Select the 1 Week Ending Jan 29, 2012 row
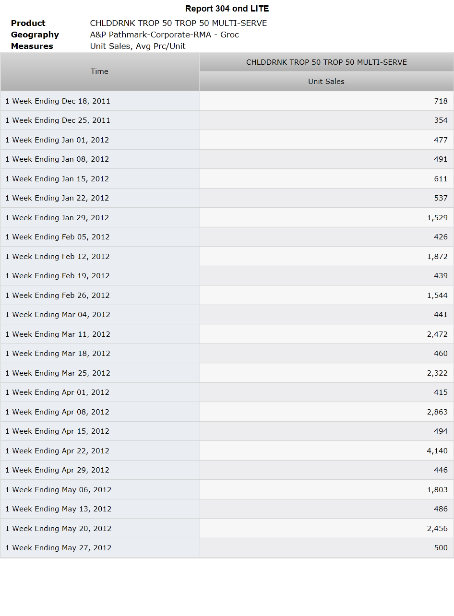 pyautogui.click(x=227, y=218)
